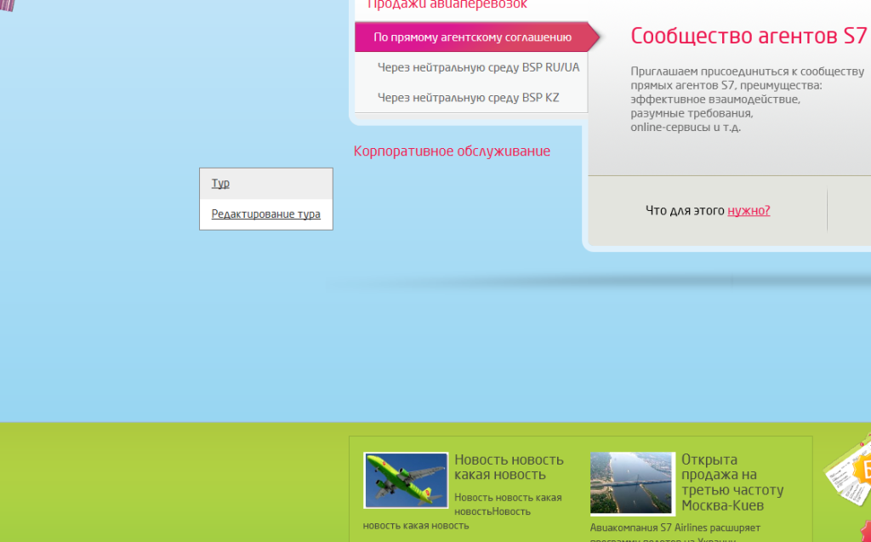Click the ticket sticker icon at right edge
The width and height of the screenshot is (871, 542).
849,470
